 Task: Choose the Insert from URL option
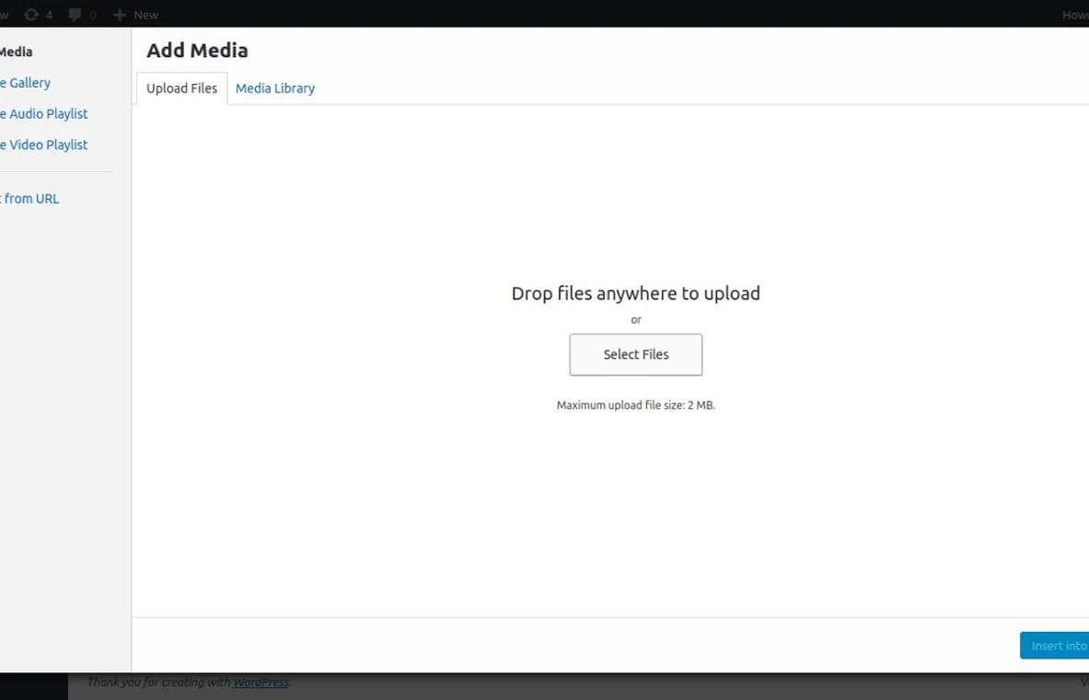29,199
